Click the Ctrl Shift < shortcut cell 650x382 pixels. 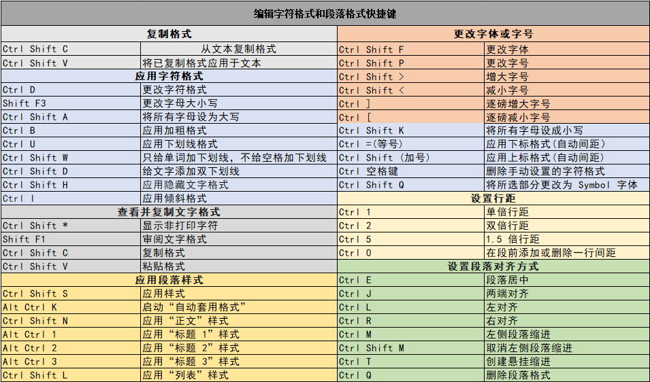411,90
